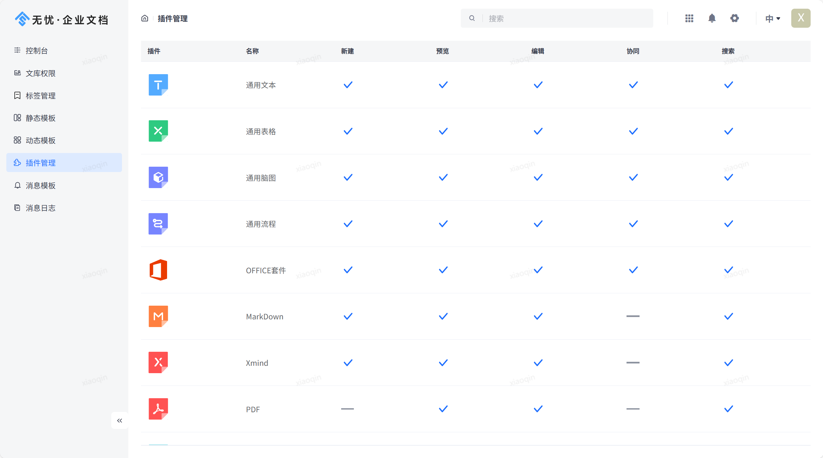Click the 新建 column header

pyautogui.click(x=348, y=51)
